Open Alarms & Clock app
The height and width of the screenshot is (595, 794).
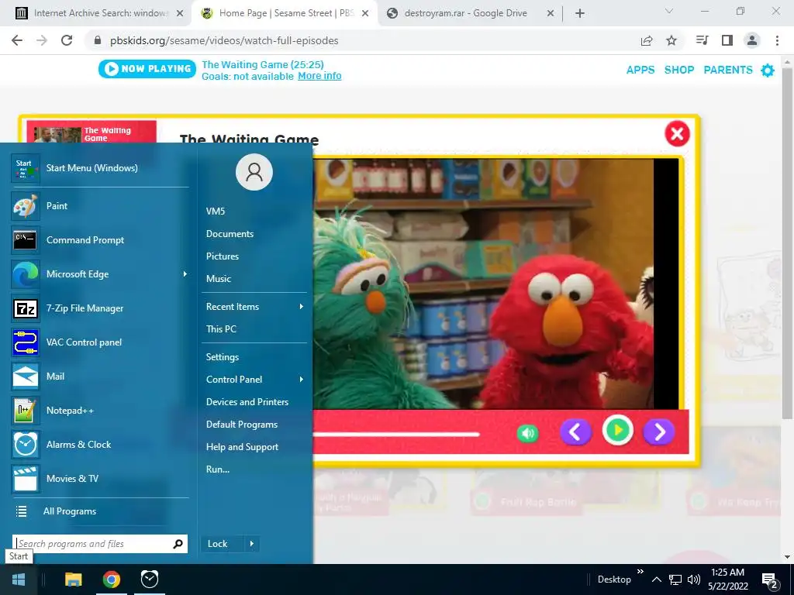coord(100,444)
